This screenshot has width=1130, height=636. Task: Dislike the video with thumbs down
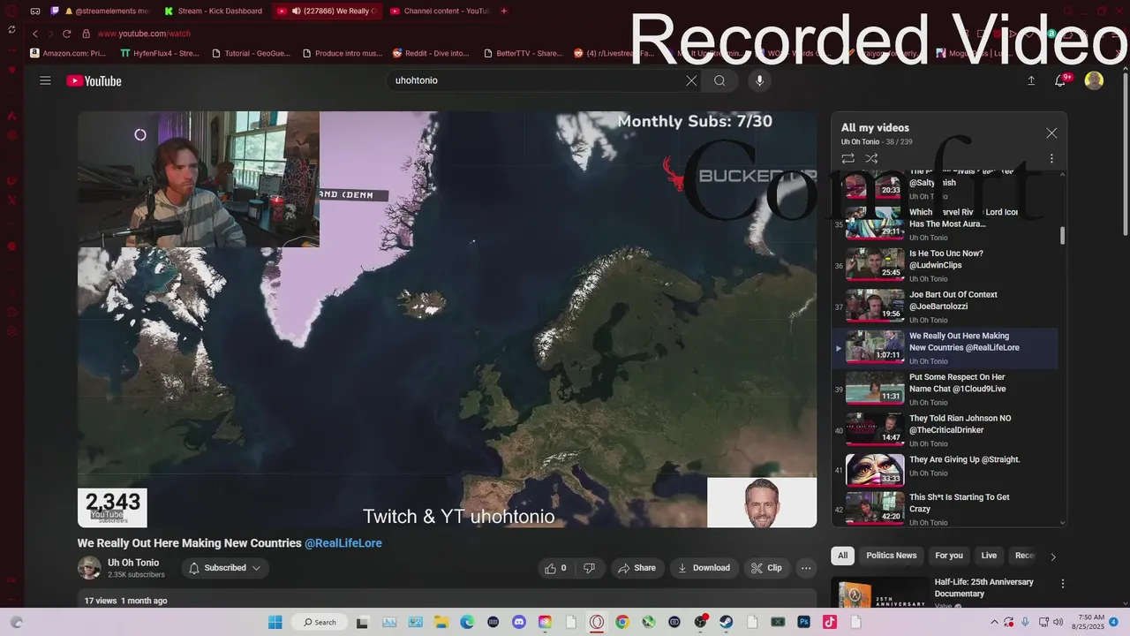(589, 568)
